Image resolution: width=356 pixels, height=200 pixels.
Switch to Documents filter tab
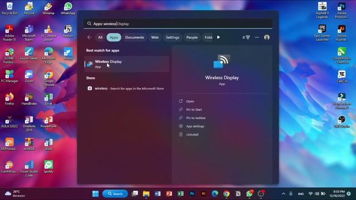(135, 37)
